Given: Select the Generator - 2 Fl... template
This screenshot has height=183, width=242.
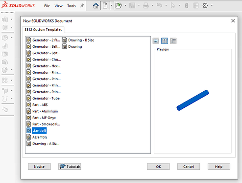Looking at the screenshot, I should coord(43,40).
